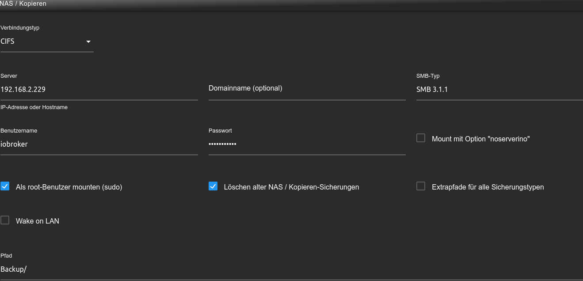The height and width of the screenshot is (281, 583).
Task: Enable the noserverino mount option checkbox
Action: 421,138
